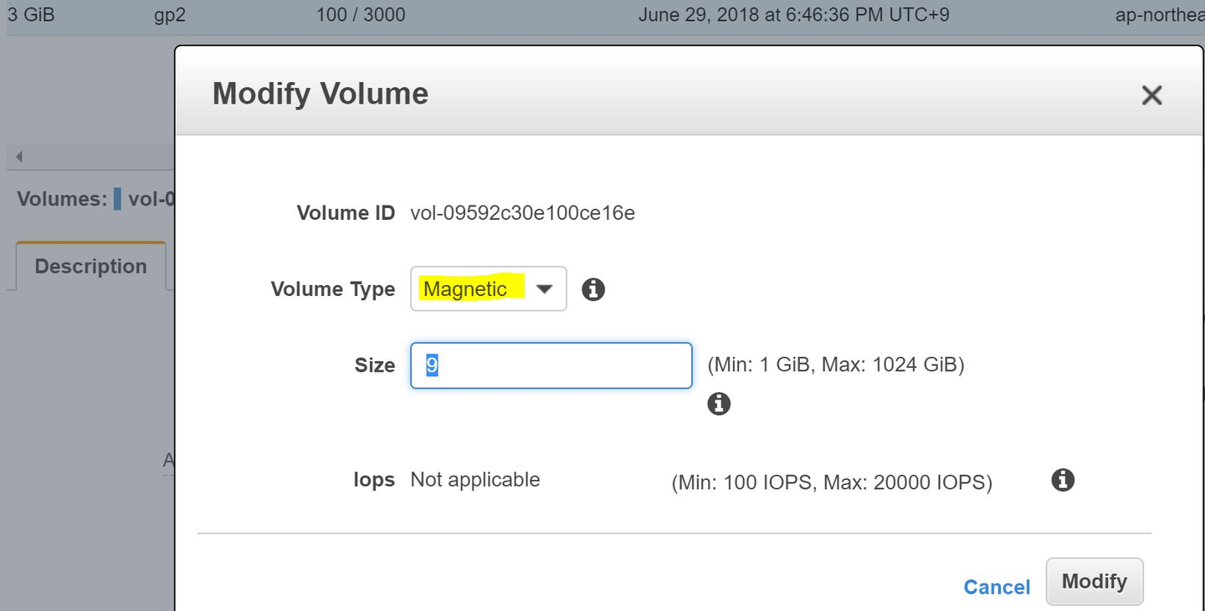1205x611 pixels.
Task: Click the 100 / 3000 IOPS cell
Action: pos(361,15)
